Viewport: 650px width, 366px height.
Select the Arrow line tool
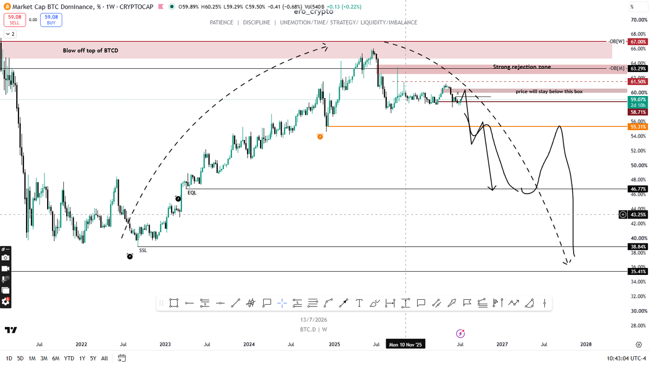coord(343,303)
